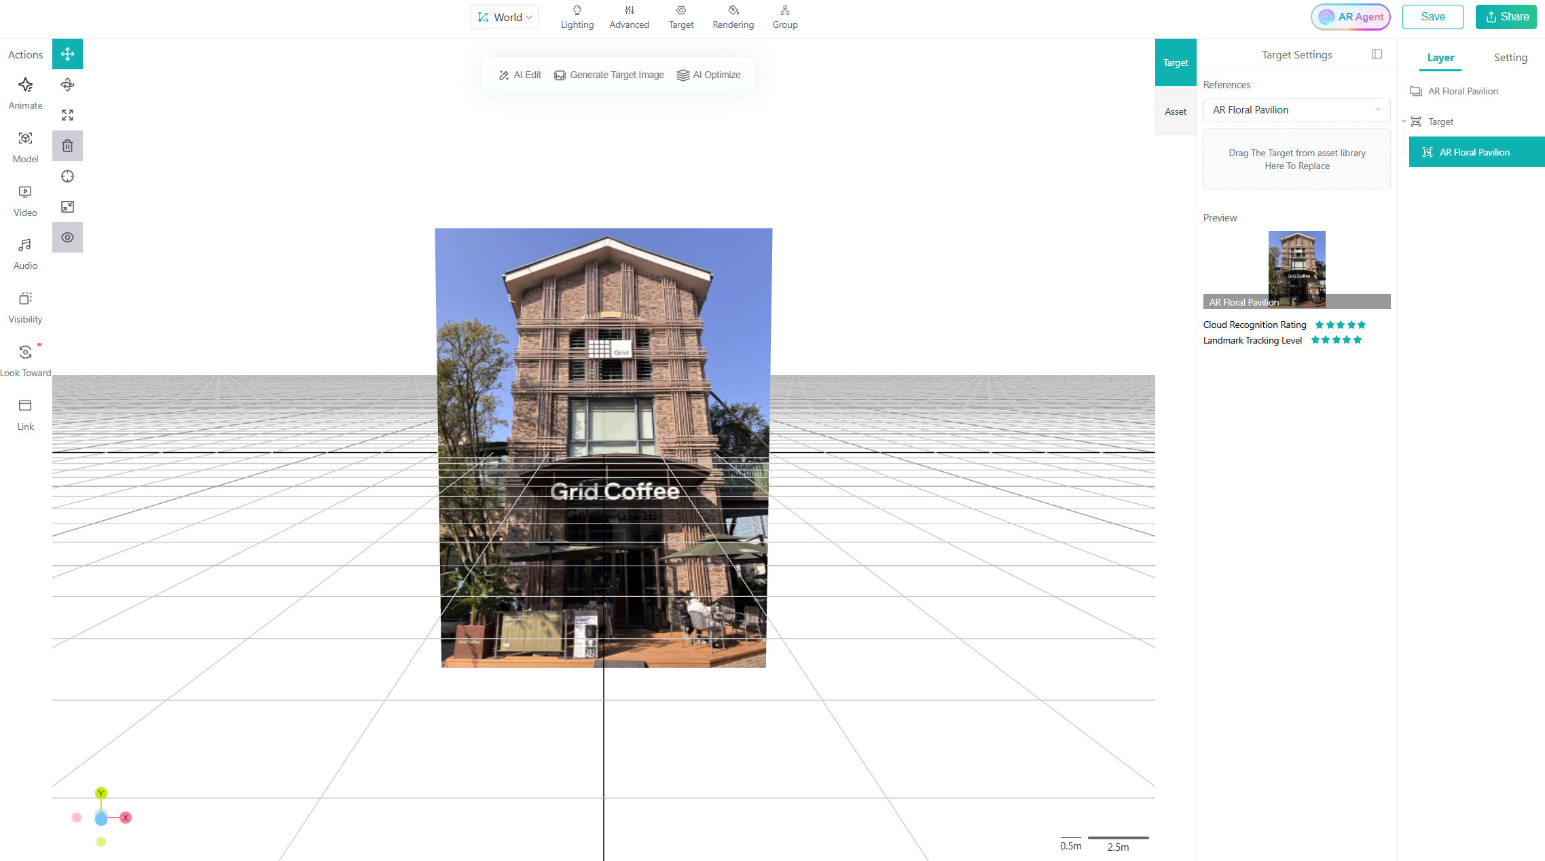
Task: Select the Grid Coffee target image in viewport
Action: [x=604, y=448]
